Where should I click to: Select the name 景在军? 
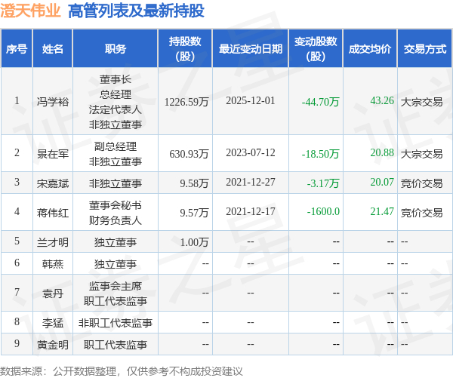53,154
